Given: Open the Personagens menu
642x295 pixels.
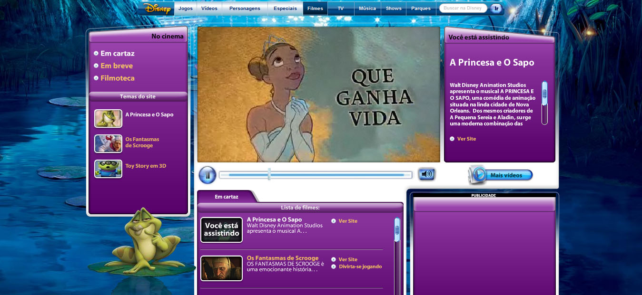Looking at the screenshot, I should 245,9.
